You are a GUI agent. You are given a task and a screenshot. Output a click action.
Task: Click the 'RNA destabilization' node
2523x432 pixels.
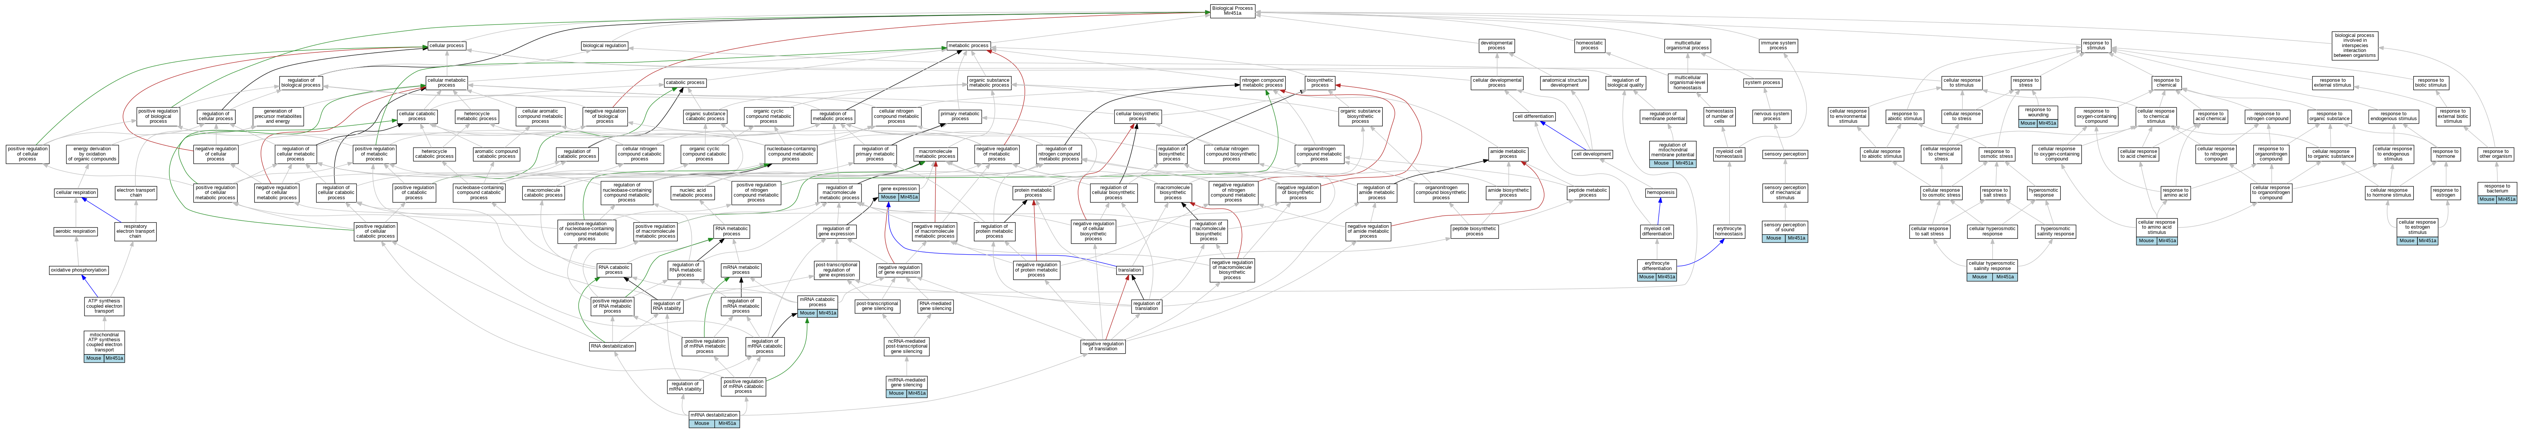[612, 346]
